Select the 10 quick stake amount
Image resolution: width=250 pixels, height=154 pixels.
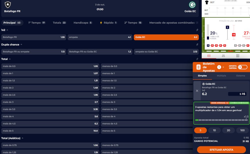(214, 130)
